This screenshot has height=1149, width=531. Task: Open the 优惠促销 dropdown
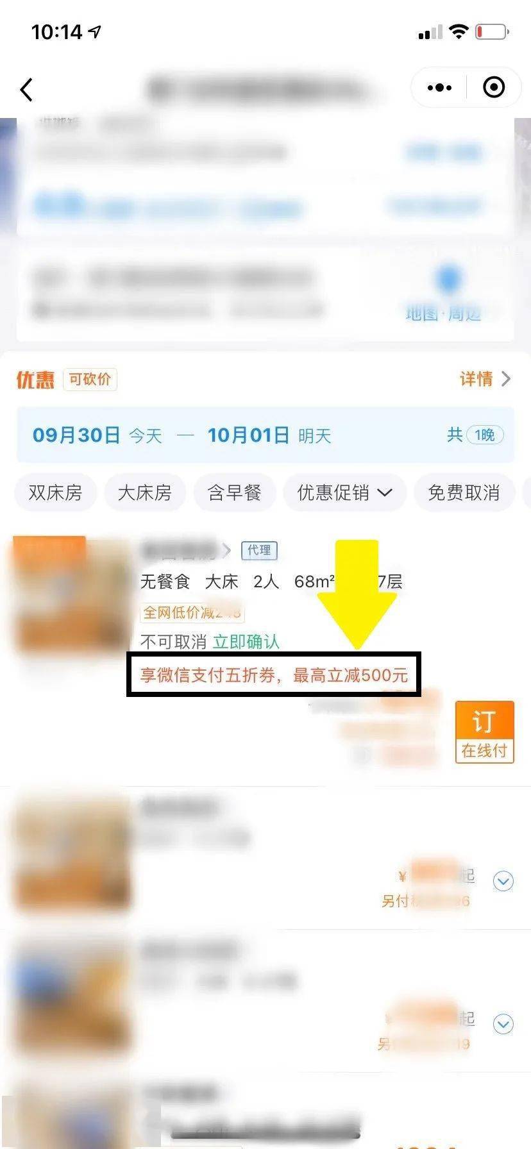click(x=345, y=492)
